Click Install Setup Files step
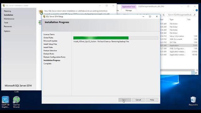 [50, 44]
